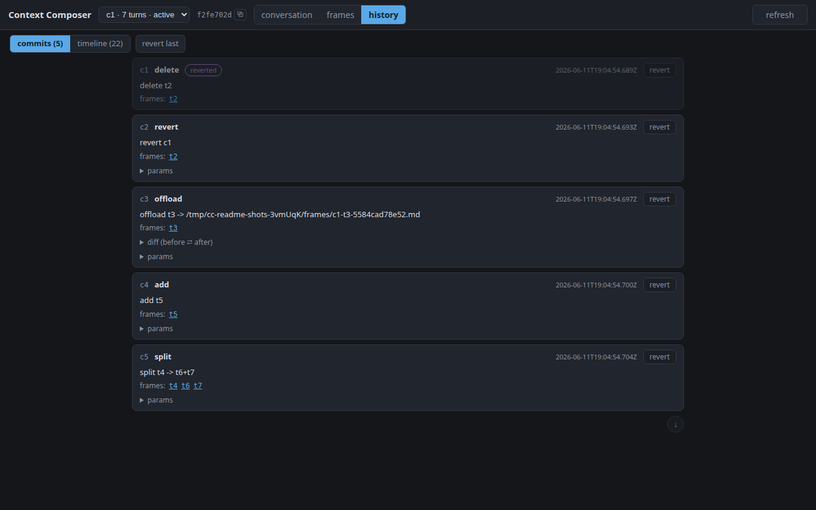Screen dimensions: 816x510
Task: Click the reverted badge on commit c1
Action: [x=203, y=70]
